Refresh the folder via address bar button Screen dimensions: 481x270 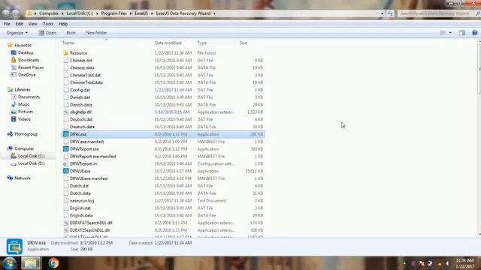tap(390, 13)
